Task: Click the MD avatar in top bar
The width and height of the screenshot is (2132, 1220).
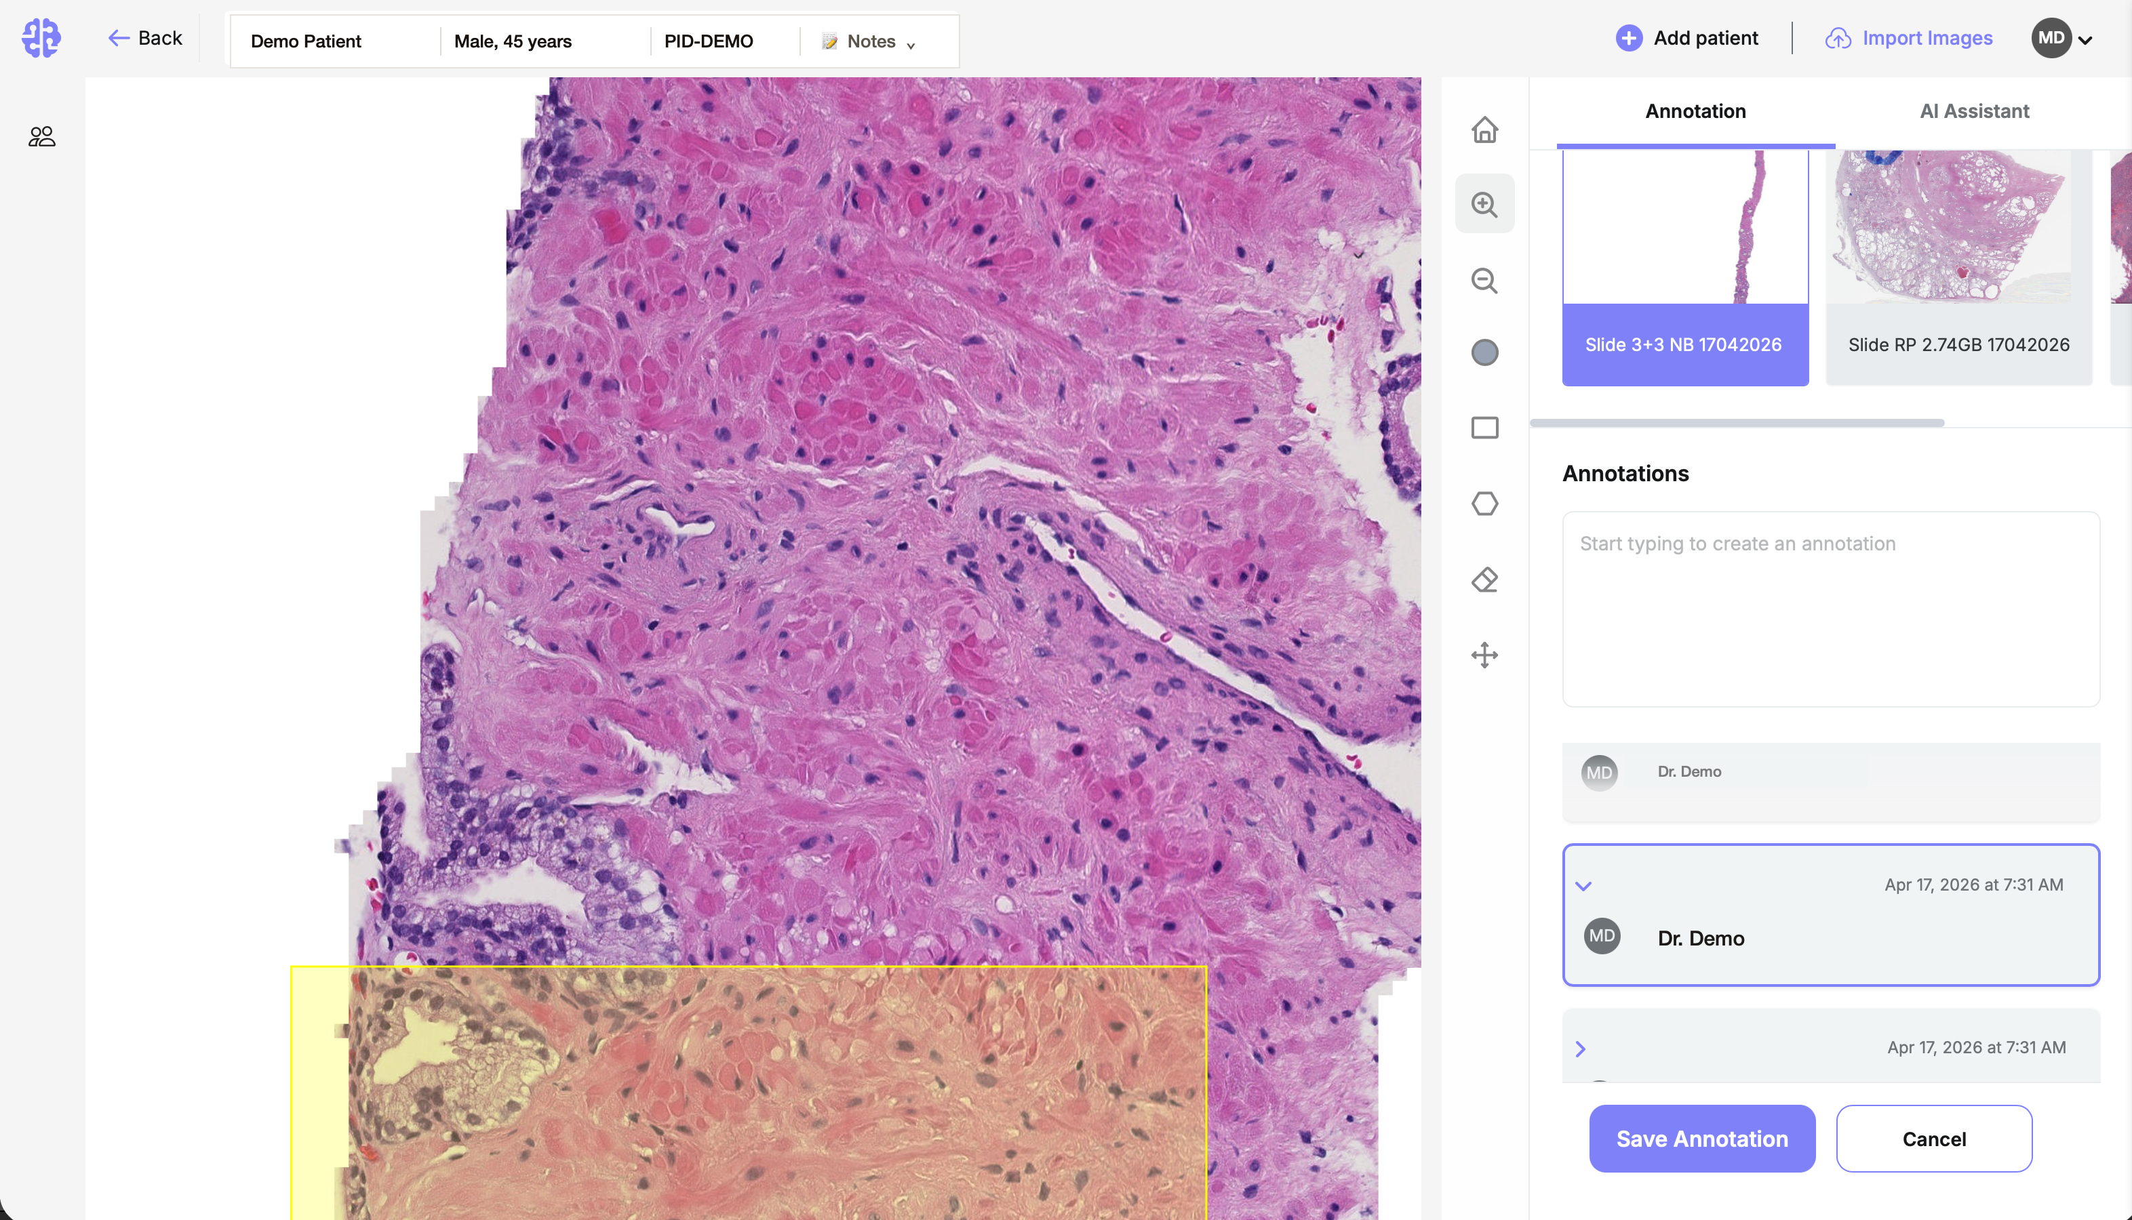Action: (x=2051, y=38)
